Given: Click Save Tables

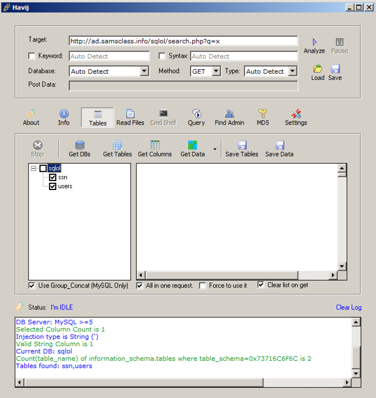Looking at the screenshot, I should click(x=242, y=149).
